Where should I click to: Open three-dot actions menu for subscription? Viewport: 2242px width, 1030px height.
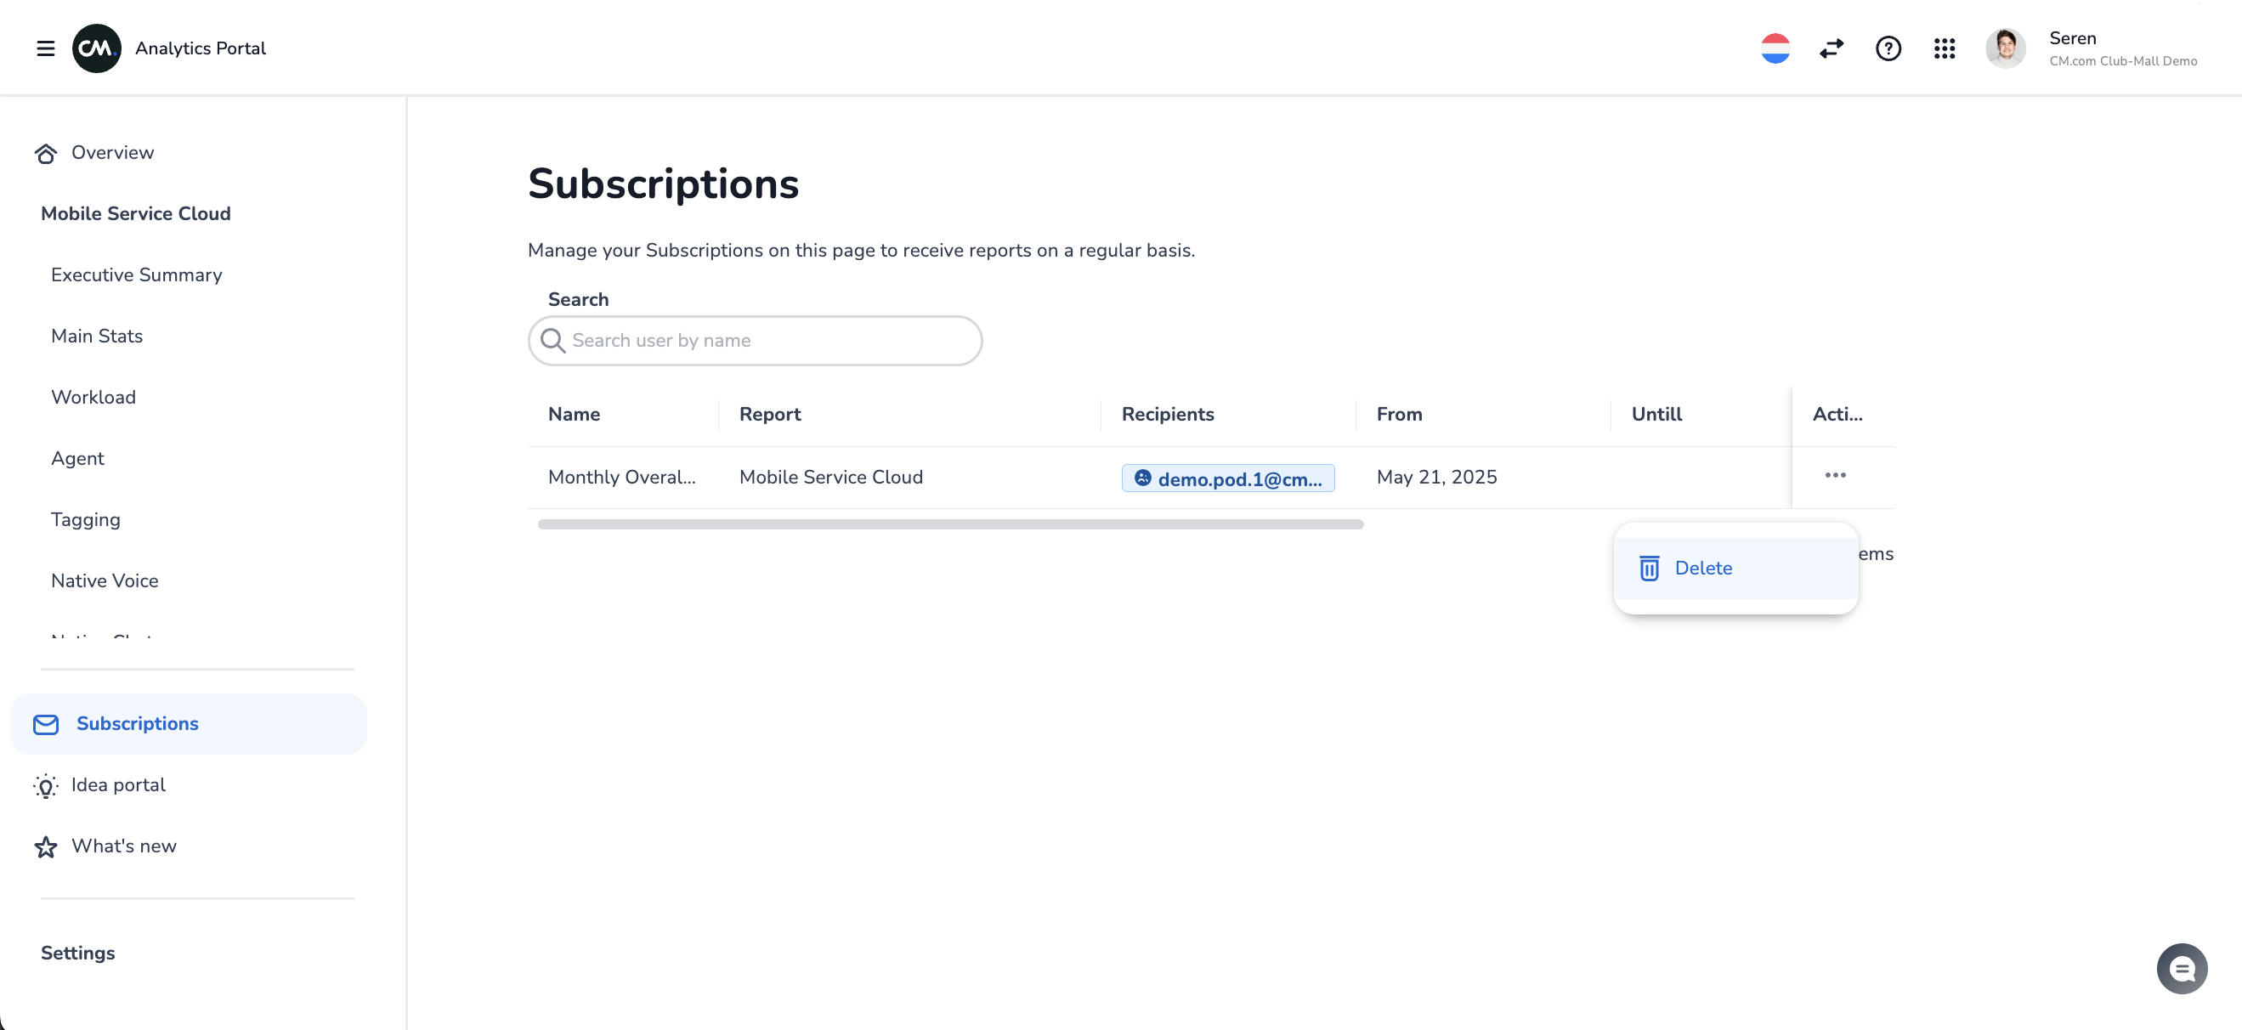1835,476
